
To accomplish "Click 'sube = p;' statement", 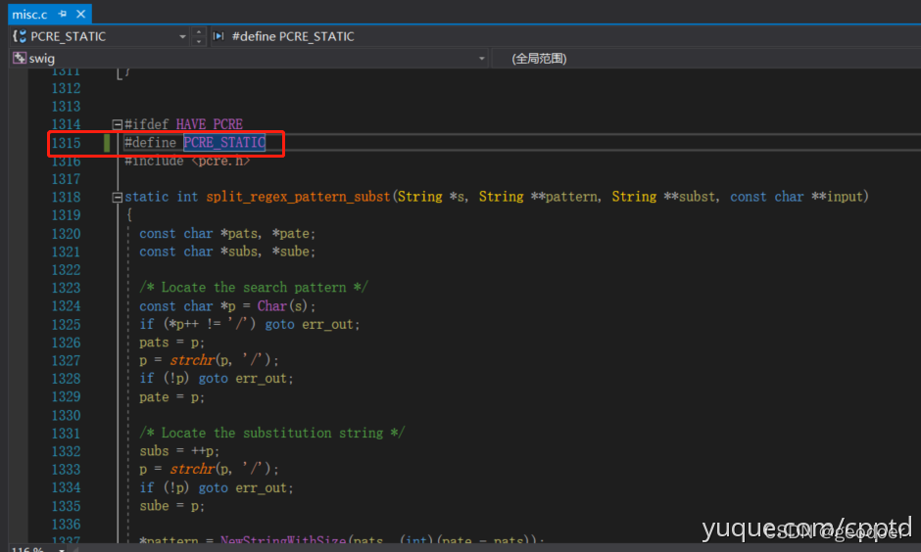I will click(x=171, y=506).
